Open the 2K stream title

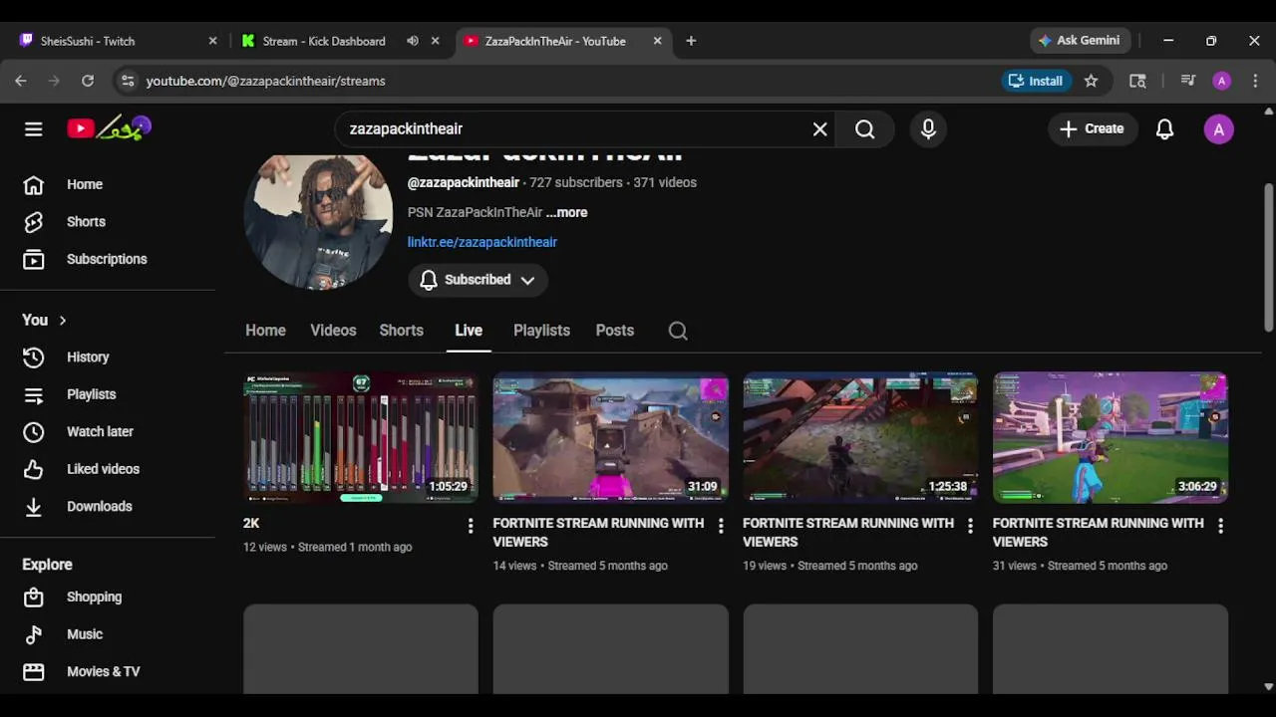(x=251, y=523)
